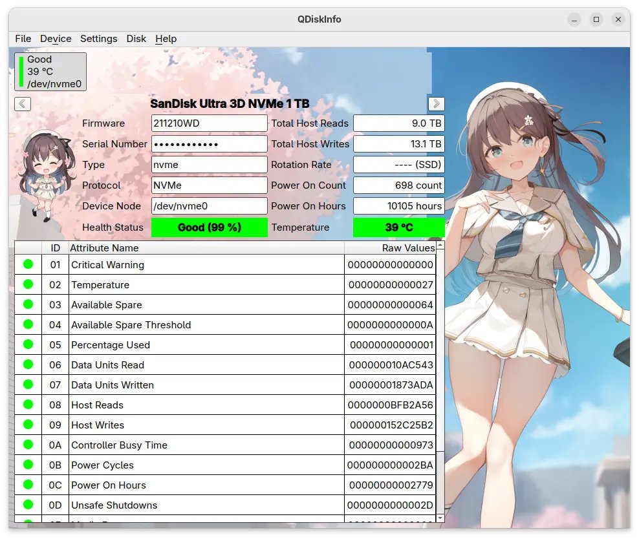Image resolution: width=639 pixels, height=539 pixels.
Task: Click Power On Count value 698 count
Action: coord(398,185)
